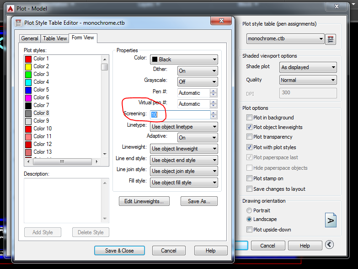Click plot styles horizontal scrollbar right arrow
Viewport: 358px width, 269px height.
(96, 161)
